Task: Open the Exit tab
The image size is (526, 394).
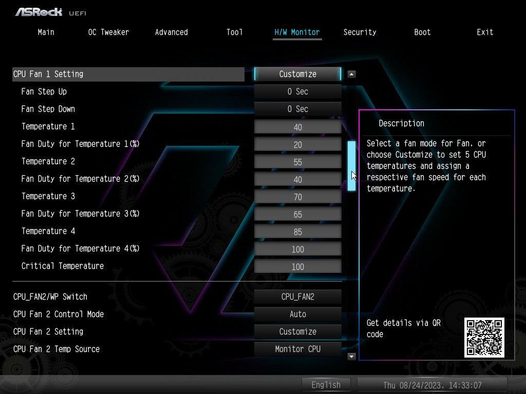Action: click(485, 32)
